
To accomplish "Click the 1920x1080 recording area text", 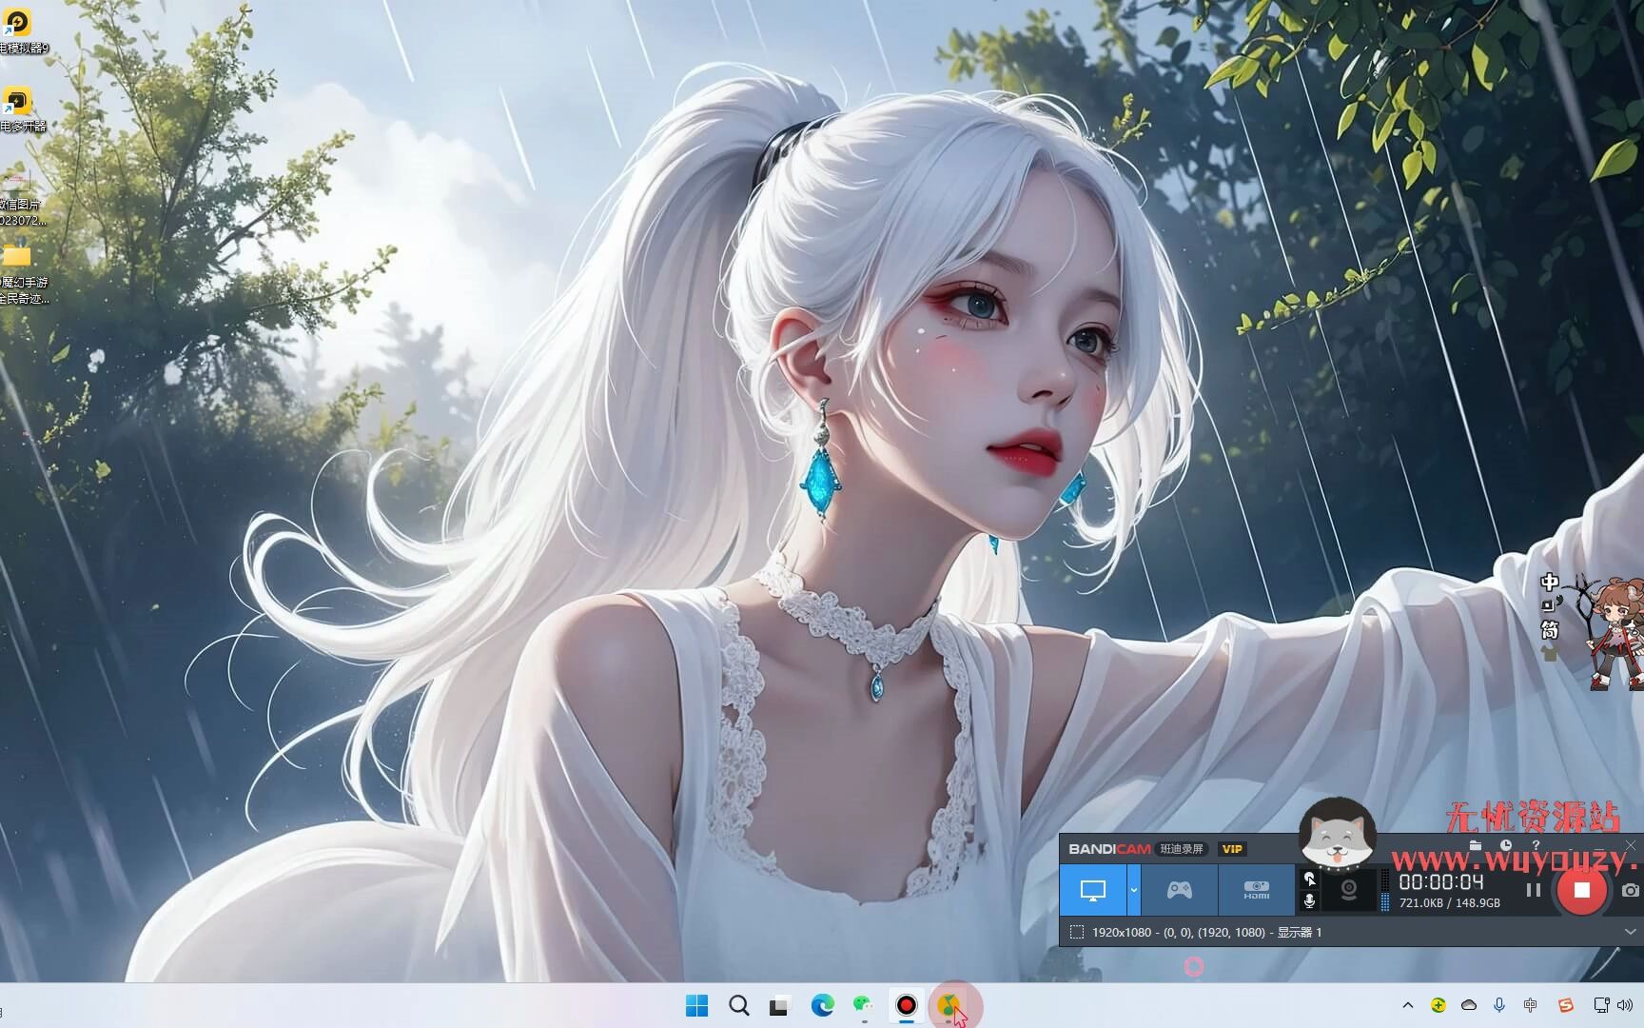I will click(x=1206, y=932).
